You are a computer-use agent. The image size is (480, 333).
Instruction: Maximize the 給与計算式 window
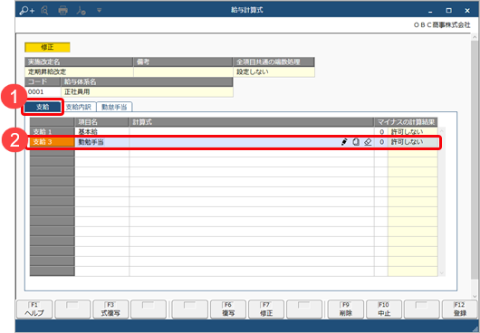tap(448, 11)
